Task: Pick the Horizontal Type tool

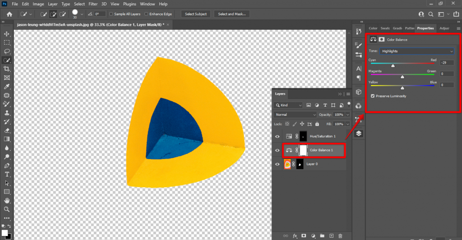Action: tap(7, 174)
